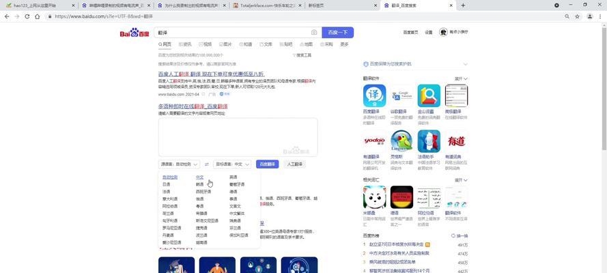The width and height of the screenshot is (607, 273).
Task: Open the Google Translate (谷歌翻译) app icon
Action: pyautogui.click(x=401, y=96)
